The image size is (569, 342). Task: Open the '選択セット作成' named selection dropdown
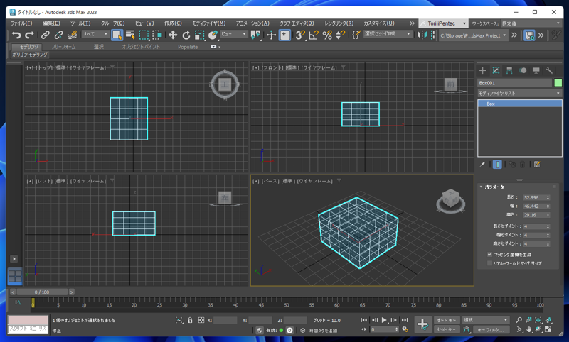(387, 33)
